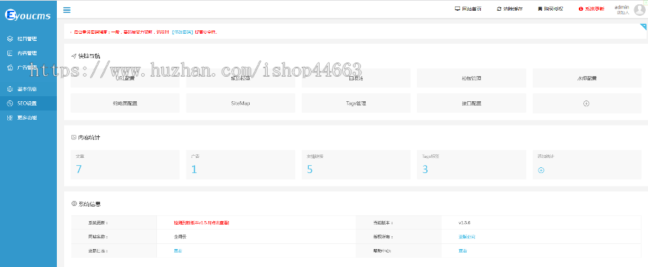Open 栏目管理 in the sidebar

pos(27,39)
